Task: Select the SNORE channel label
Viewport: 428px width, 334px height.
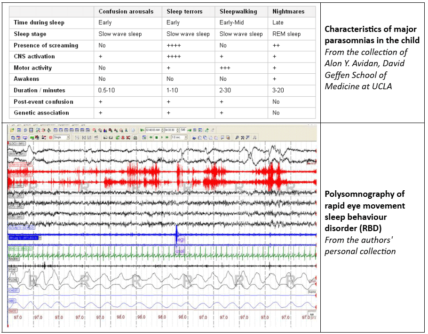Action: 13,259
